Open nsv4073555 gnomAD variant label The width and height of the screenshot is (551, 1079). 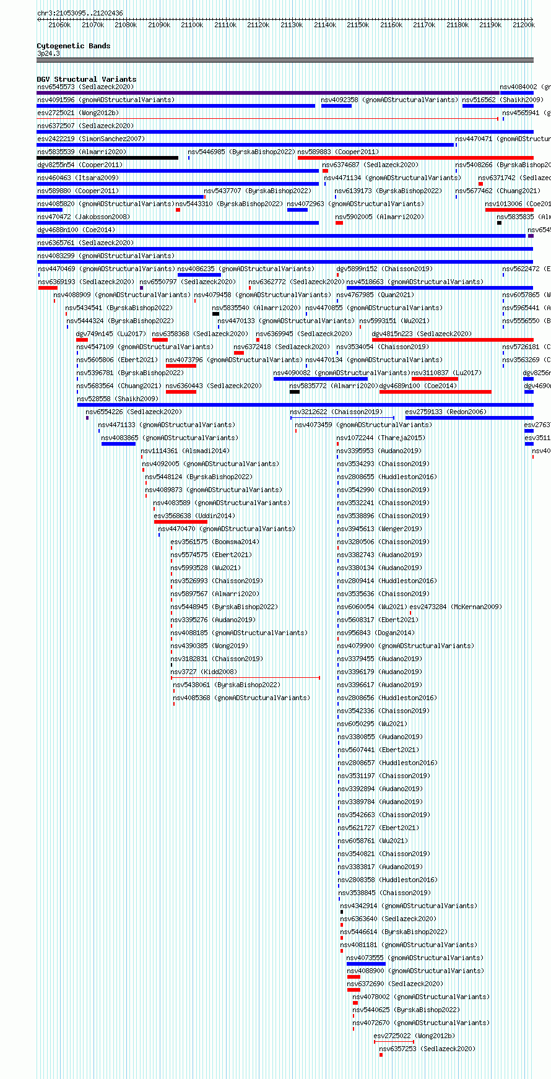415,958
